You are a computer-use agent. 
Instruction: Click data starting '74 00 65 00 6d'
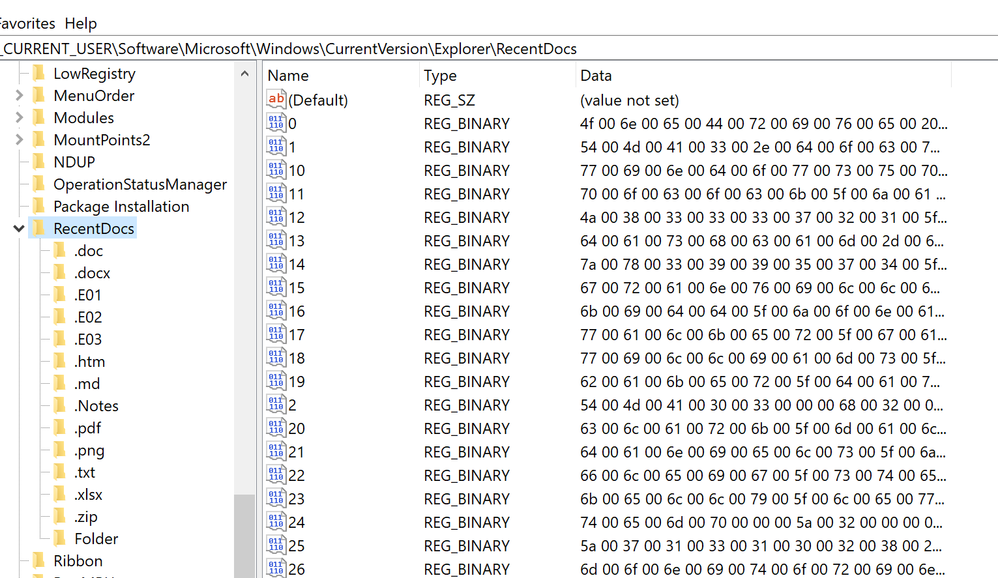coord(761,522)
